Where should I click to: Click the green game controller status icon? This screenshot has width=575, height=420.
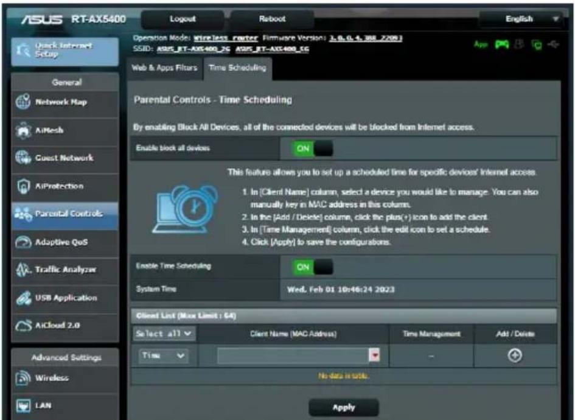click(x=501, y=45)
